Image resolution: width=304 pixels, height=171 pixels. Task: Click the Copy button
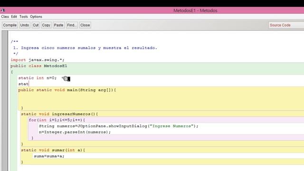pyautogui.click(x=46, y=25)
